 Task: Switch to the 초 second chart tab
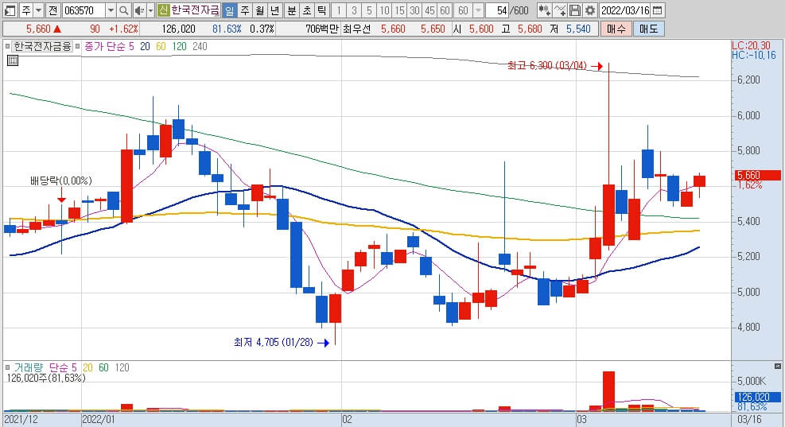[307, 10]
